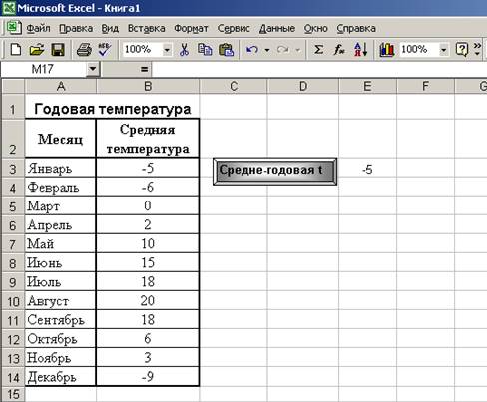Click the Undo arrow icon

[x=252, y=50]
